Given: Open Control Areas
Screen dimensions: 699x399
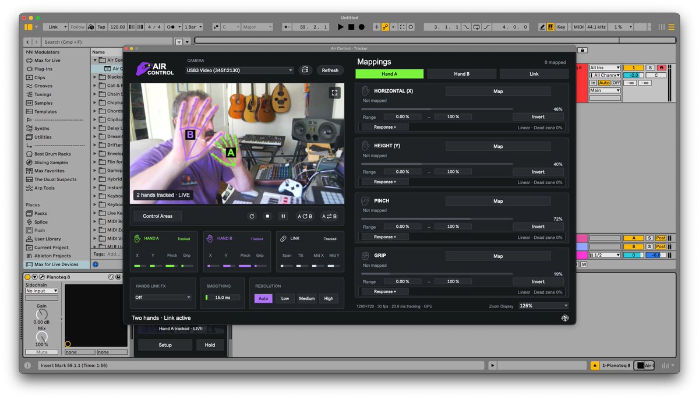Looking at the screenshot, I should (x=157, y=216).
